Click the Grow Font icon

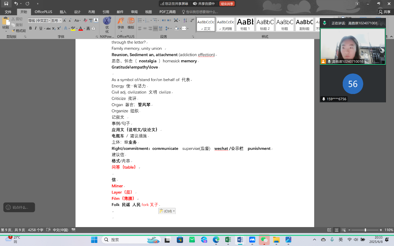click(x=65, y=20)
